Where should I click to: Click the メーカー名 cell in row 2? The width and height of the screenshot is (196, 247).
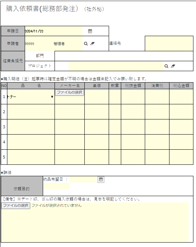point(70,112)
